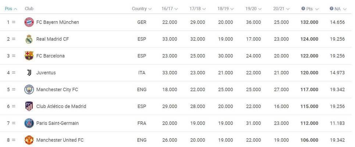
Task: Open the Paris Saint-Germain club link
Action: click(57, 123)
